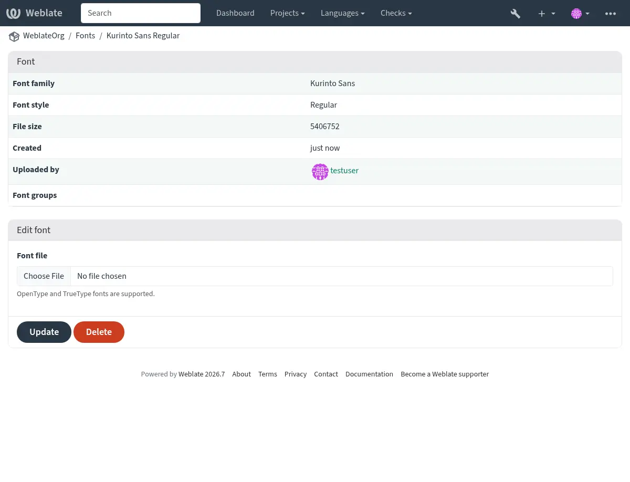
Task: Click the Regular font style value
Action: pos(323,105)
